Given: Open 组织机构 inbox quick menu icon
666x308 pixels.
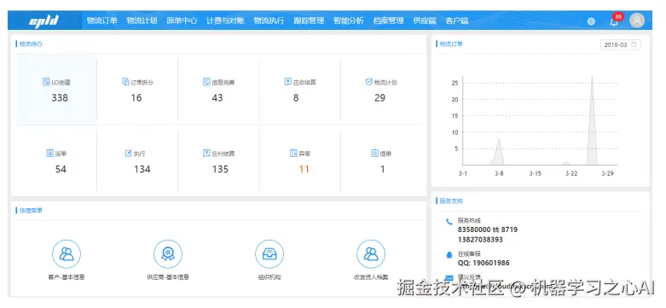Looking at the screenshot, I should [269, 254].
